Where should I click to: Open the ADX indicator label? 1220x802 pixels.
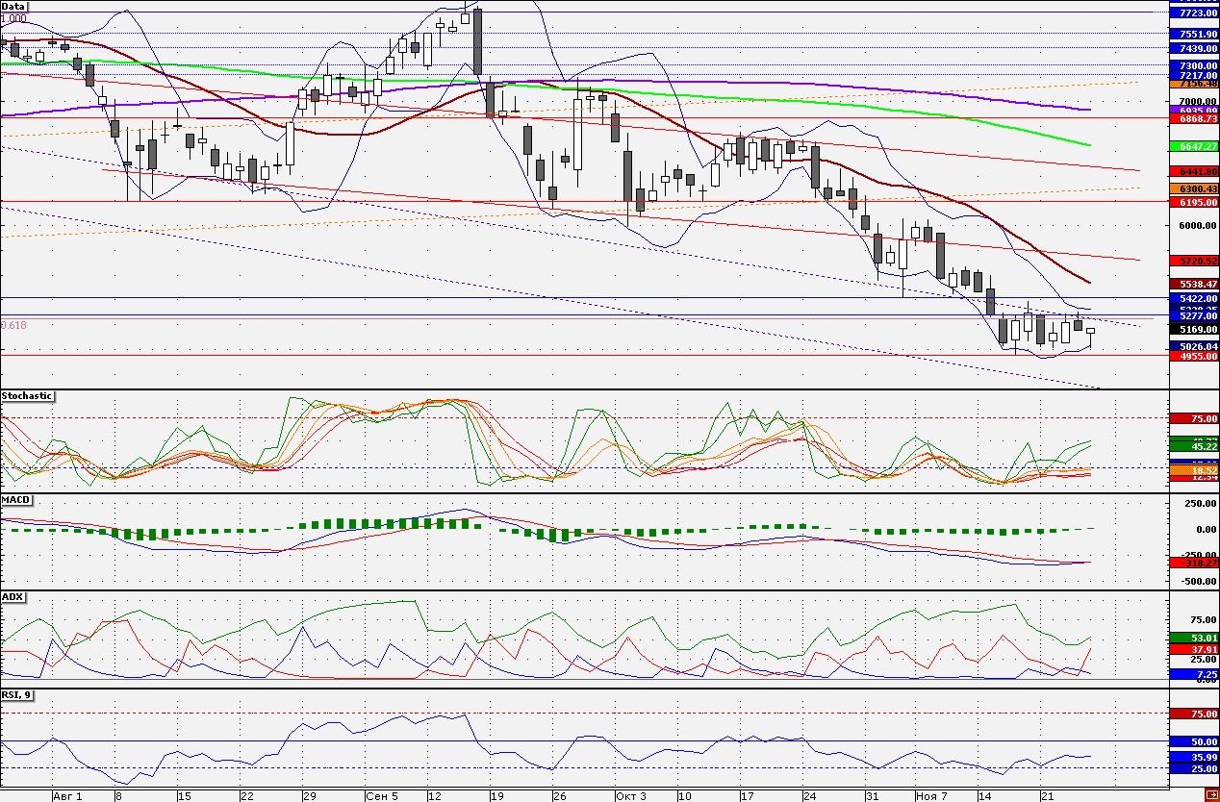click(13, 597)
